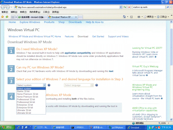173x130 pixels.
Task: Click the search magnifier icon
Action: click(x=168, y=7)
